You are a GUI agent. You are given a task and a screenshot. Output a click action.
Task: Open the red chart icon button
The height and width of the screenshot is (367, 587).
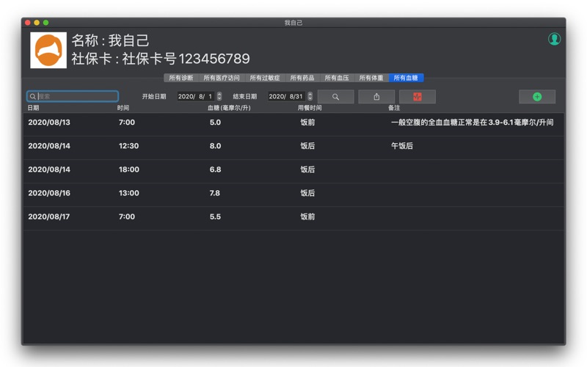click(x=417, y=97)
